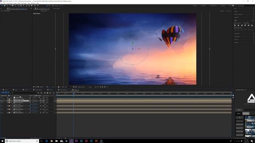Open the Paragraph panel

click(x=237, y=37)
